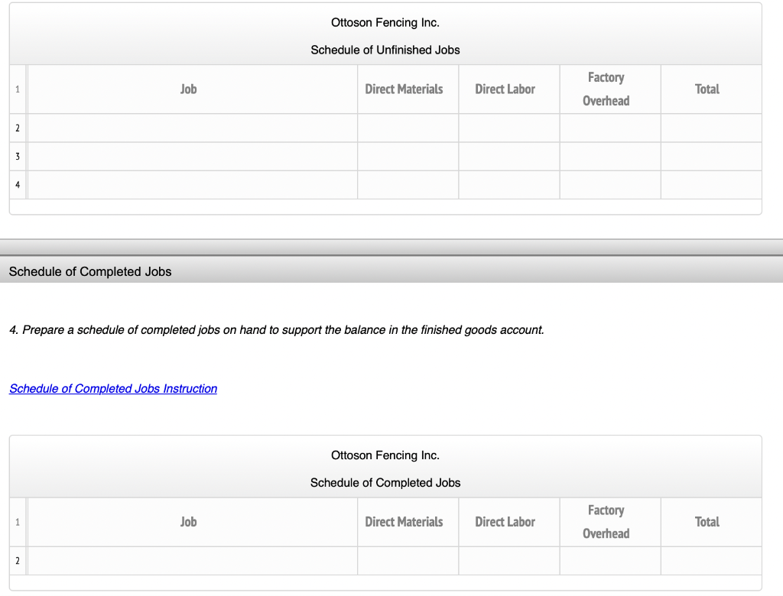Click row number 4 in Unfinished Jobs table
Viewport: 783px width, 596px height.
click(18, 185)
